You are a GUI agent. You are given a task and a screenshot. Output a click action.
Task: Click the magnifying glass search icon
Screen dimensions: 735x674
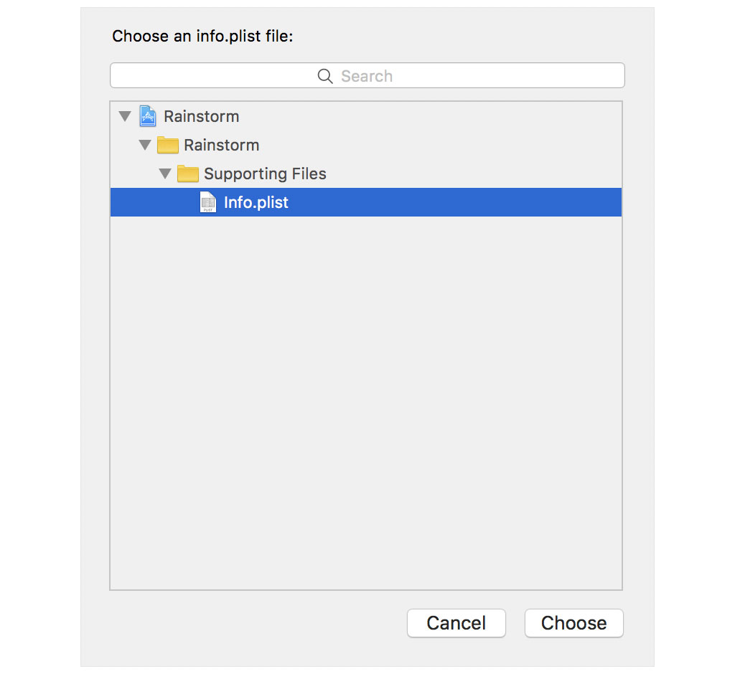click(324, 75)
